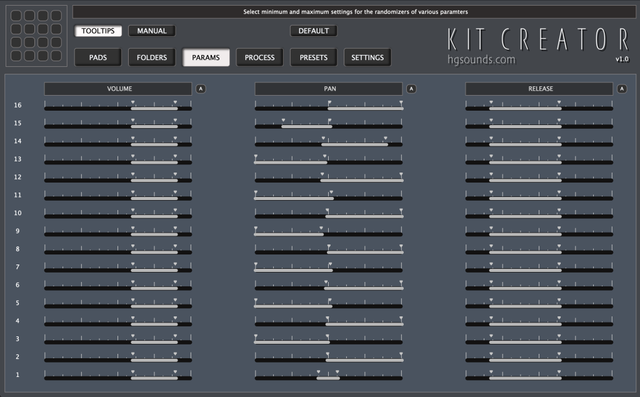Viewport: 640px width, 397px height.
Task: Click the highlighted range bar of Release slider 10
Action: click(525, 216)
